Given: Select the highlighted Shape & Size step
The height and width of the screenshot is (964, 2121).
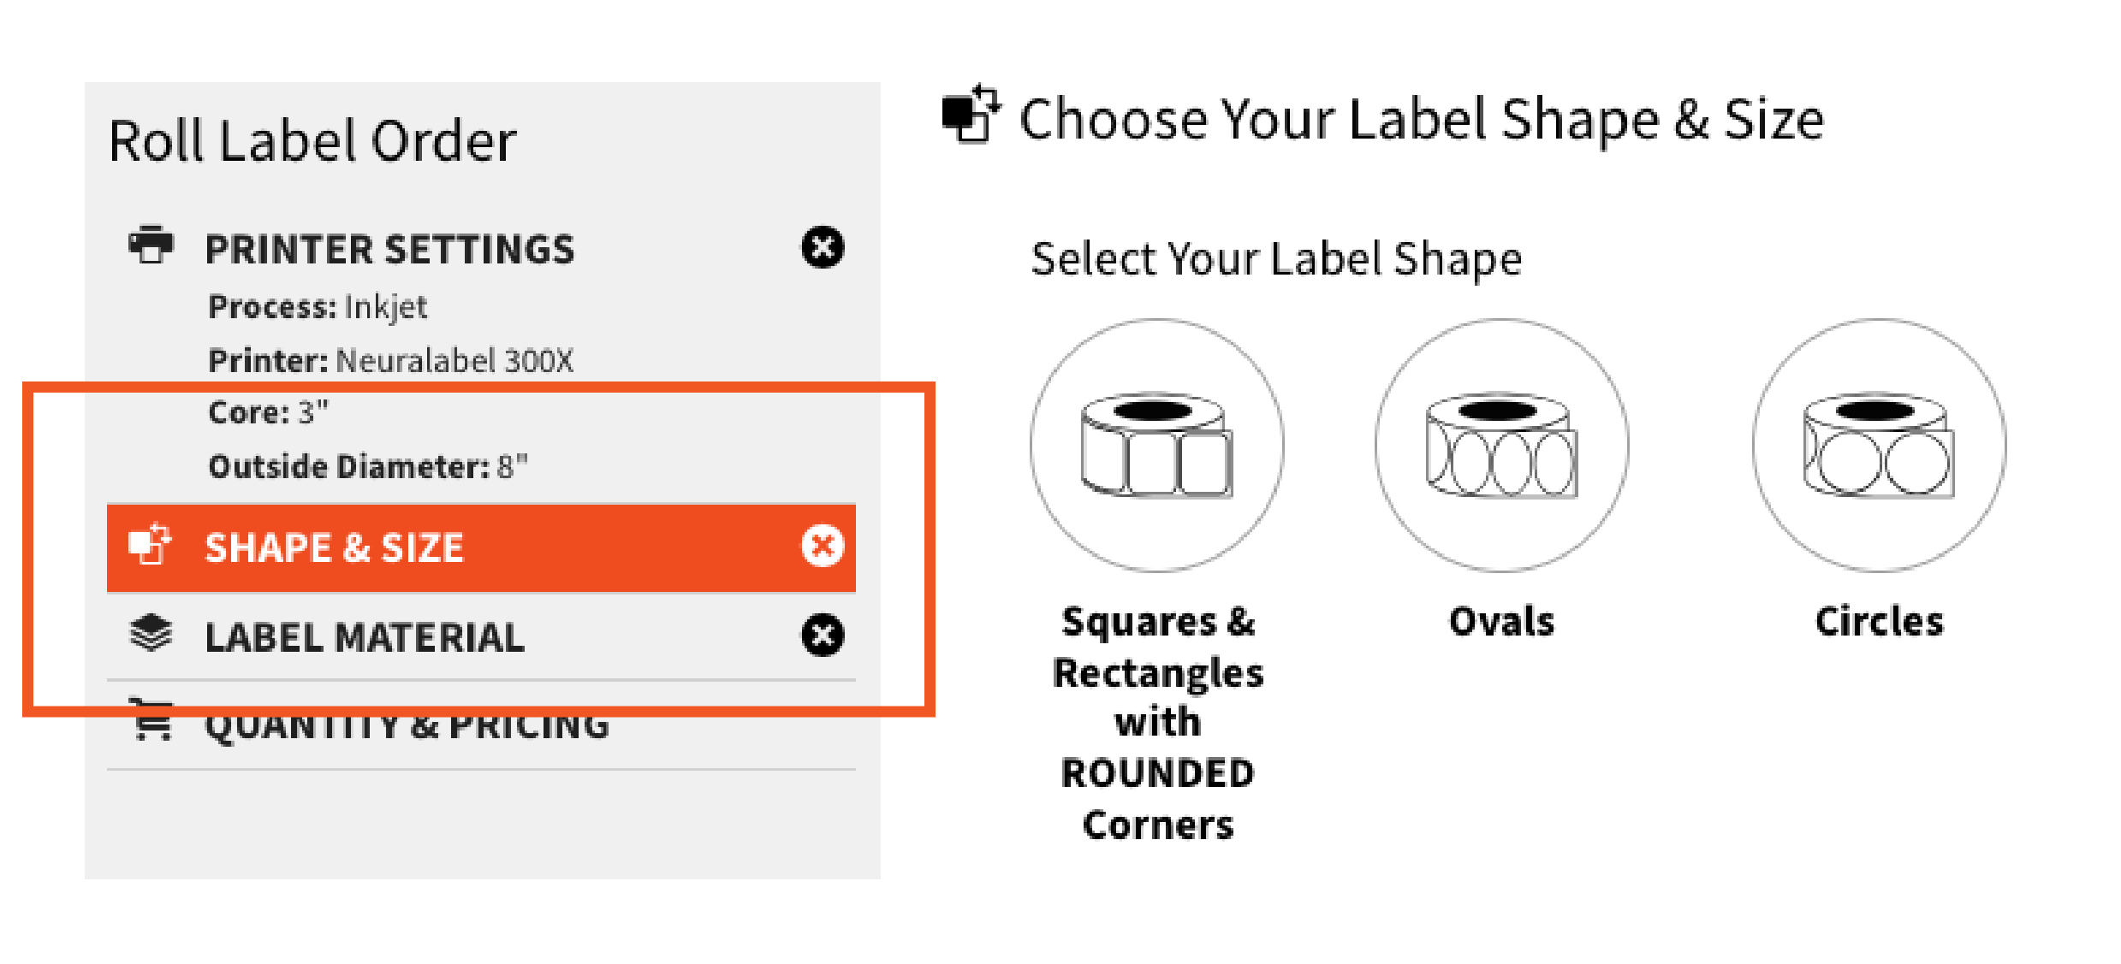Looking at the screenshot, I should [x=334, y=546].
